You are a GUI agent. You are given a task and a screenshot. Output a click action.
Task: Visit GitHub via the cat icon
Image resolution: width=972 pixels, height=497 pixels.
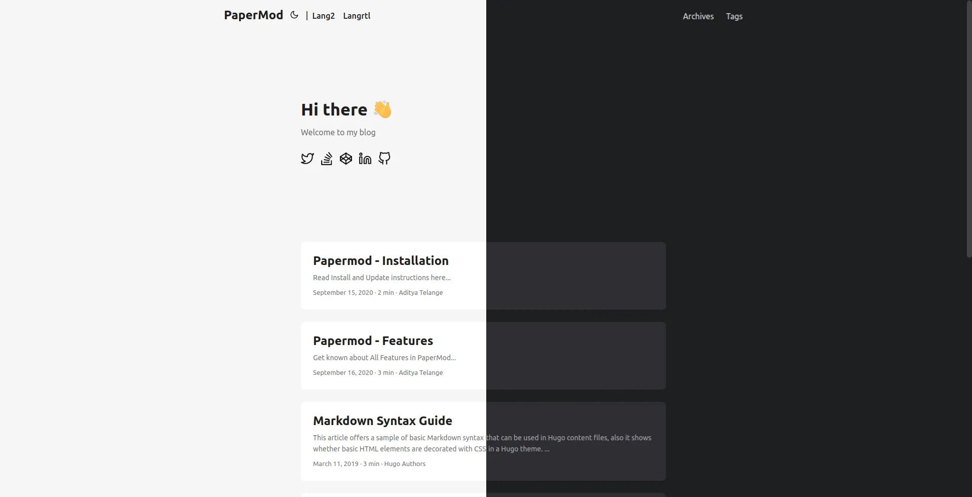(x=384, y=159)
